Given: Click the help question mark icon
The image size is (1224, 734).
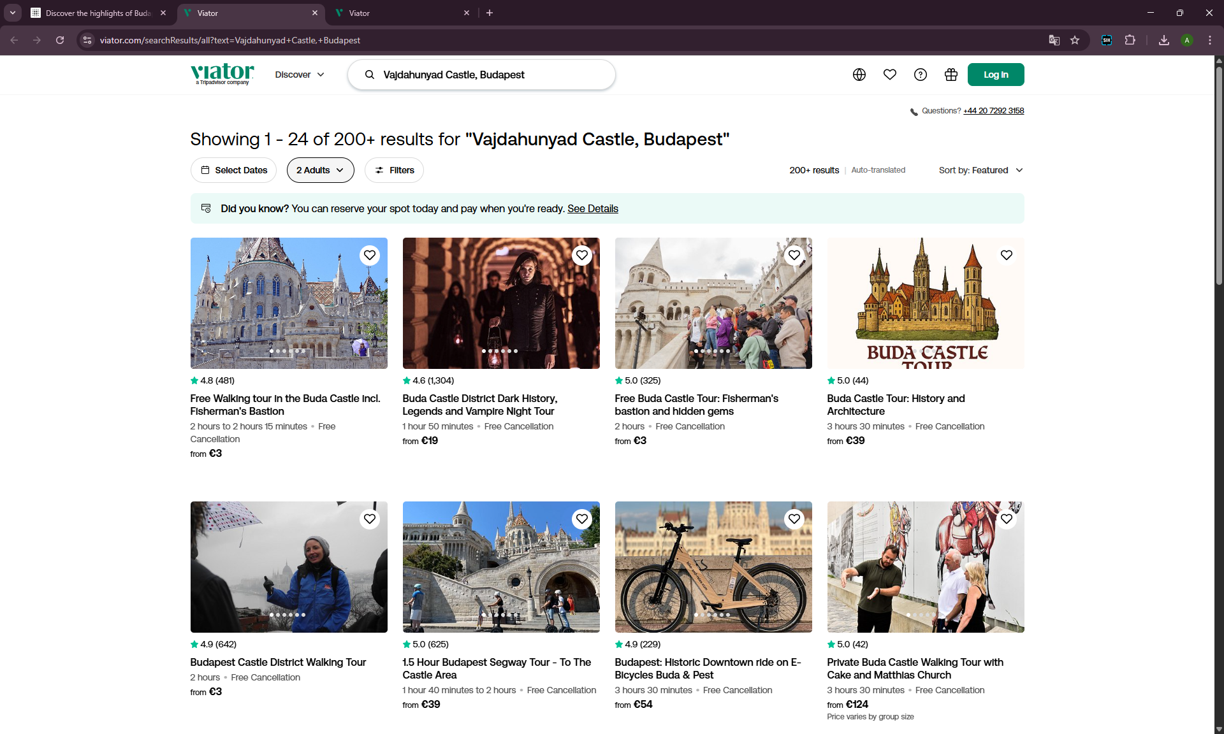Looking at the screenshot, I should 920,75.
